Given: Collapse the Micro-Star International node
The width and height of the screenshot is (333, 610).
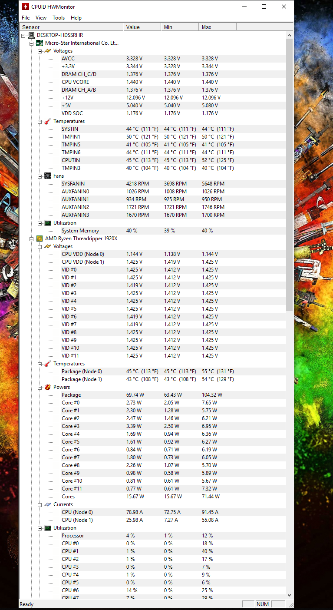Looking at the screenshot, I should click(x=31, y=43).
